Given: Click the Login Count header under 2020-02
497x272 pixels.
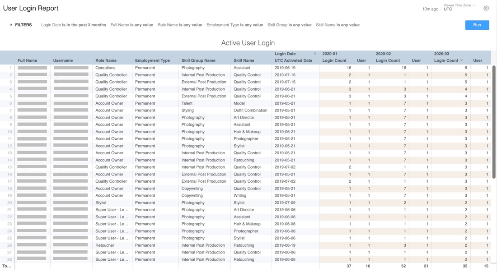Looking at the screenshot, I should tap(388, 60).
